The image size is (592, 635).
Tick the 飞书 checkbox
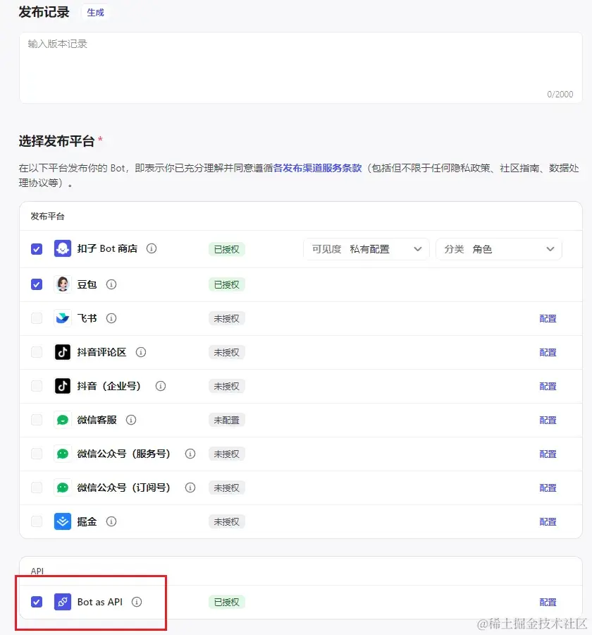tap(37, 318)
